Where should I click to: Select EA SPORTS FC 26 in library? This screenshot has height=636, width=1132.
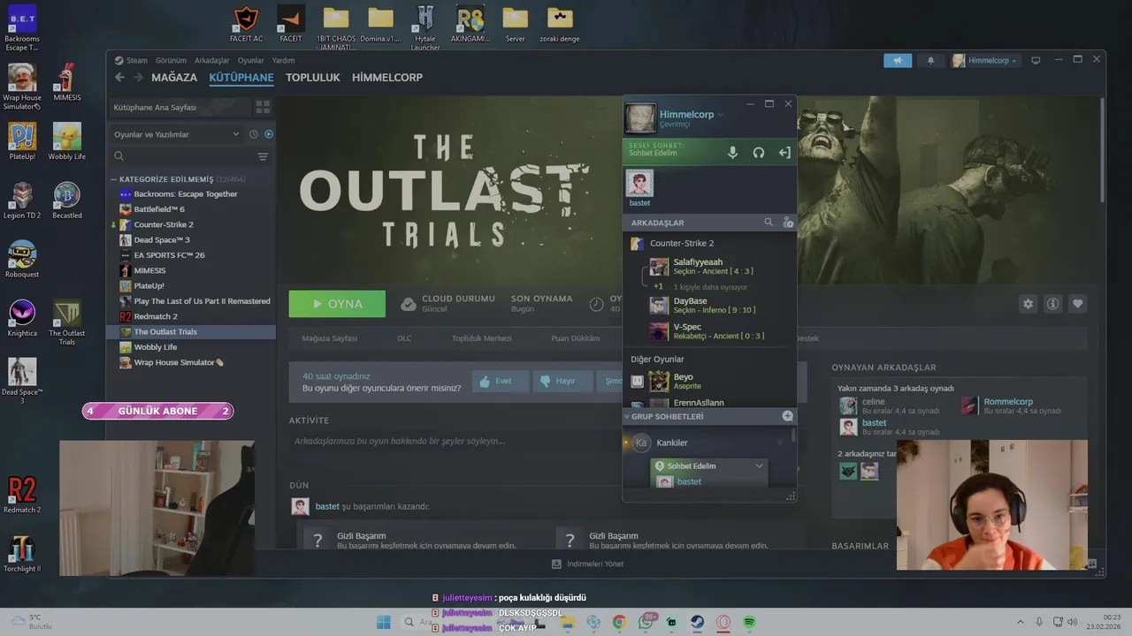pos(191,255)
